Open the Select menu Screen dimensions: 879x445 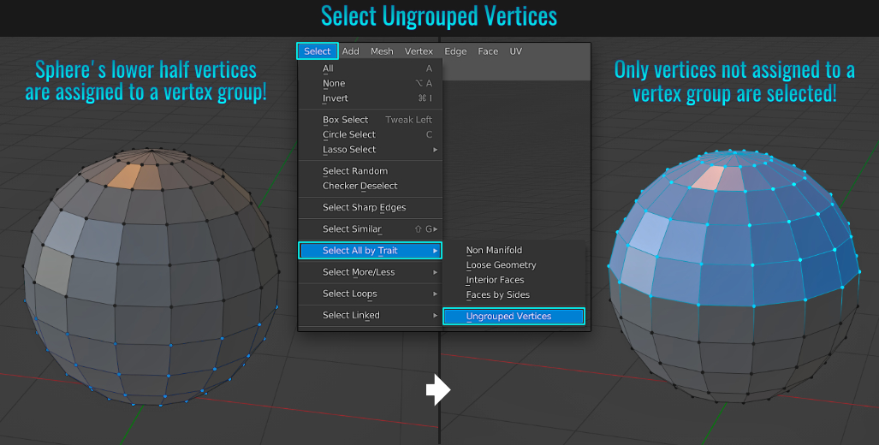click(x=318, y=51)
